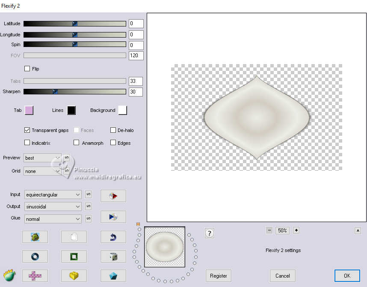Click the Cancel button
367x287 pixels.
[x=282, y=276]
